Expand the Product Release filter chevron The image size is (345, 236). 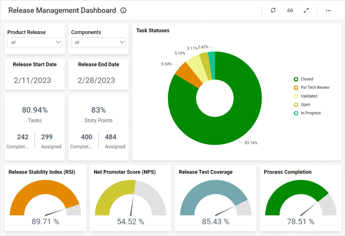[x=58, y=42]
